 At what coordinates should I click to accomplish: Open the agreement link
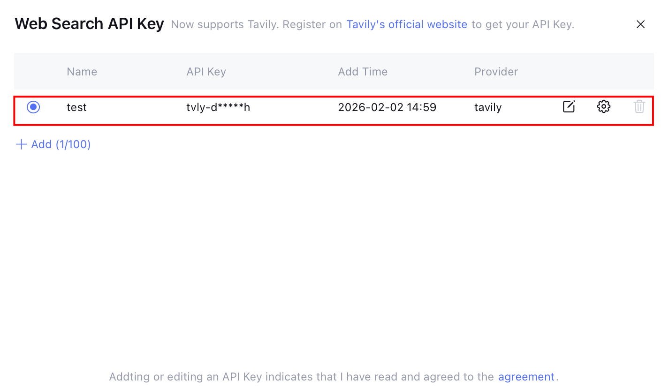pyautogui.click(x=526, y=377)
